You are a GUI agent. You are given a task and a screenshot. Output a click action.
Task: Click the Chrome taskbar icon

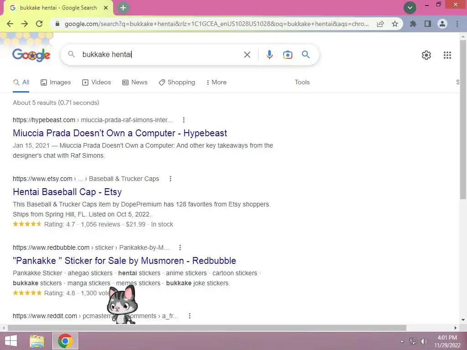pyautogui.click(x=65, y=341)
